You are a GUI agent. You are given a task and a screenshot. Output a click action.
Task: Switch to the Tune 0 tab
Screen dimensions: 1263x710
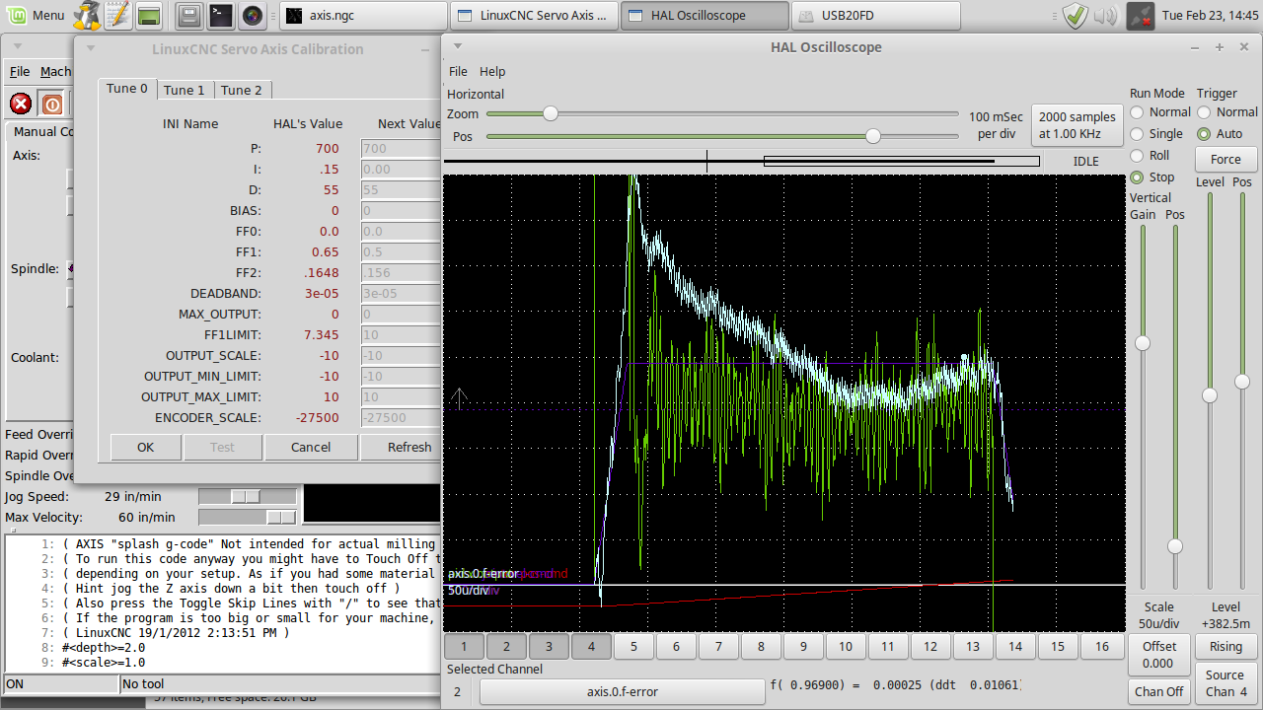point(127,89)
